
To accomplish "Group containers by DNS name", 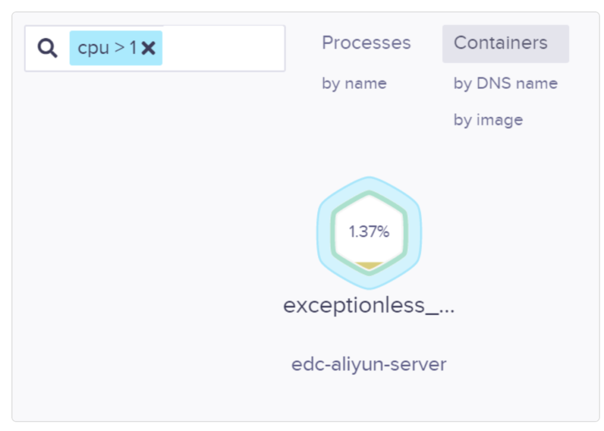I will [505, 84].
